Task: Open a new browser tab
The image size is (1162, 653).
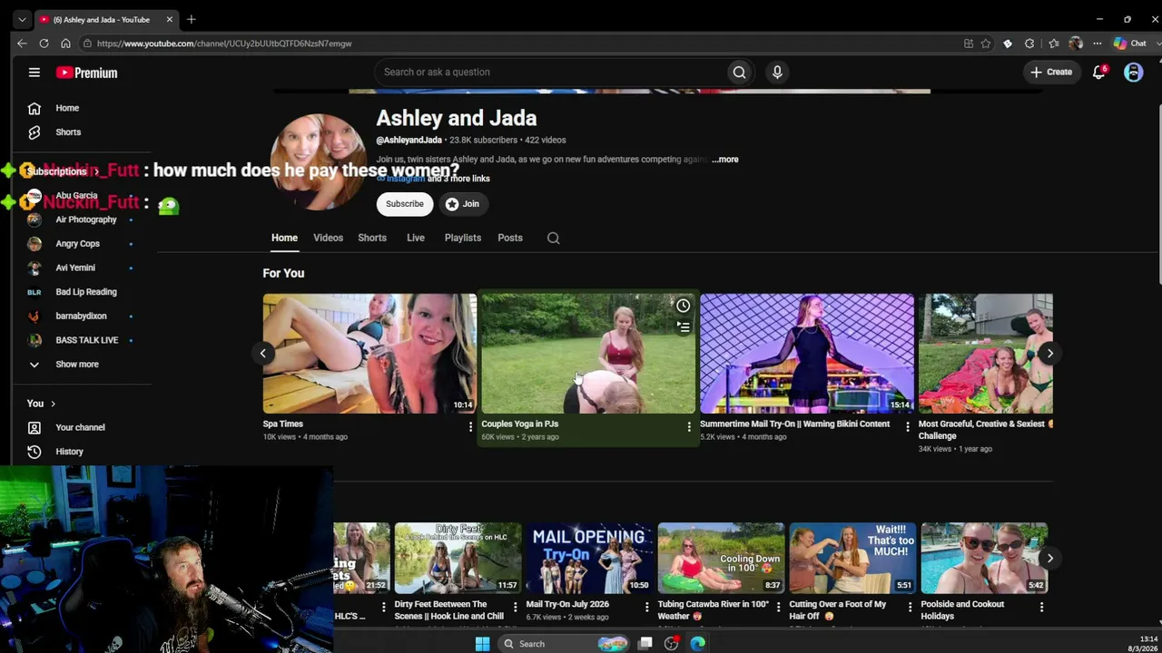Action: [x=191, y=19]
